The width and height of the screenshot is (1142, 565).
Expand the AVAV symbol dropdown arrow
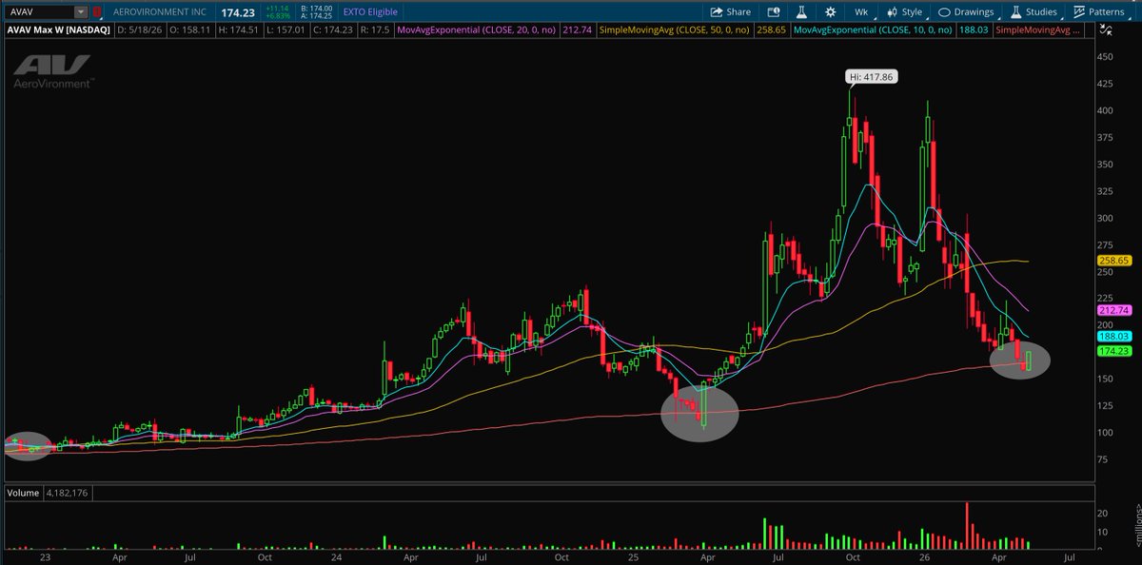80,12
